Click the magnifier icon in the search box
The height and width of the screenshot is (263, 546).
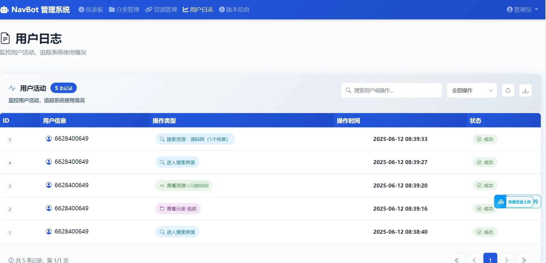(348, 90)
